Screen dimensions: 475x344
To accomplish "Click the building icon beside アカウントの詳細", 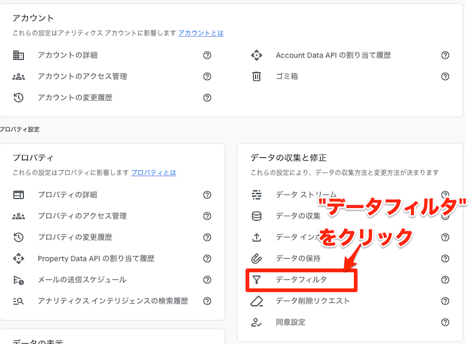I will (x=18, y=55).
